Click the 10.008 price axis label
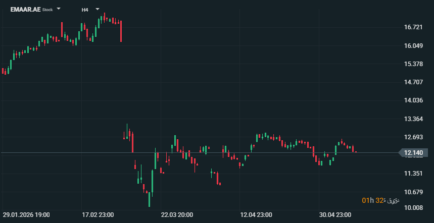434x223 pixels. (x=413, y=208)
